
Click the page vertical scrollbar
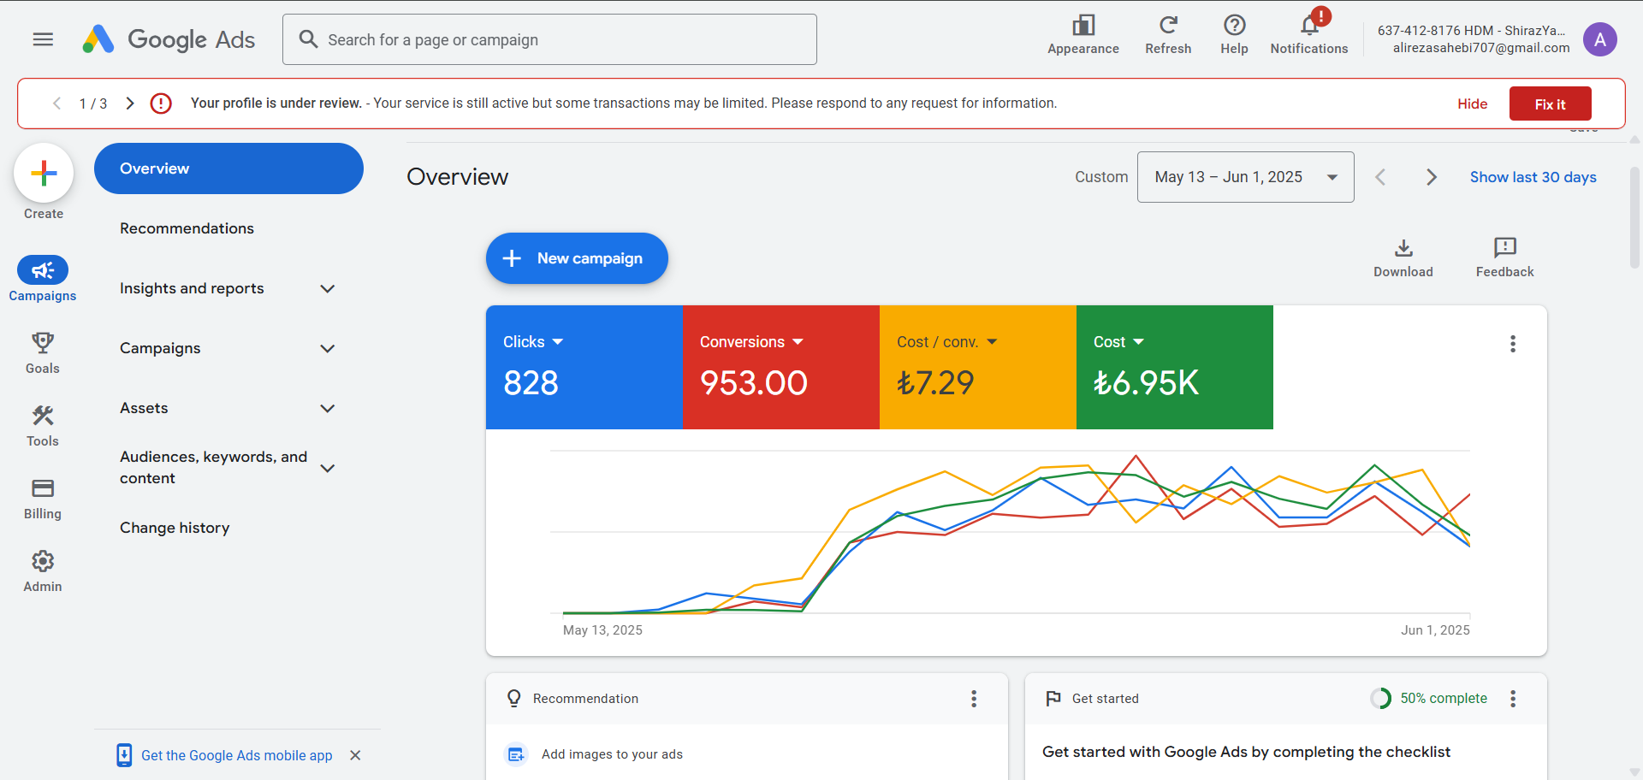coord(1634,218)
